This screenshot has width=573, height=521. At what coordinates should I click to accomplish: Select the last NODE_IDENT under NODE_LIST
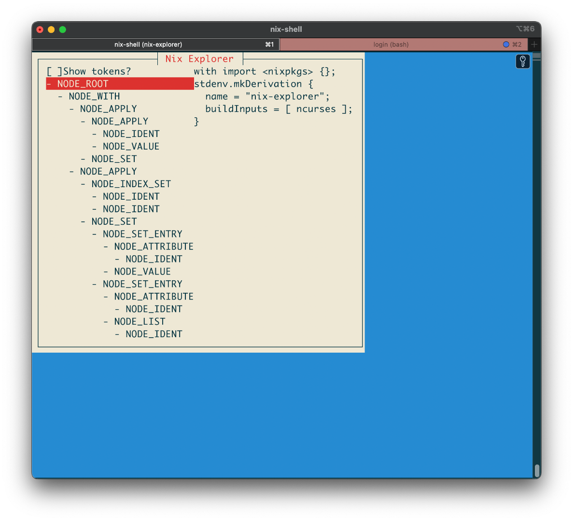(154, 334)
